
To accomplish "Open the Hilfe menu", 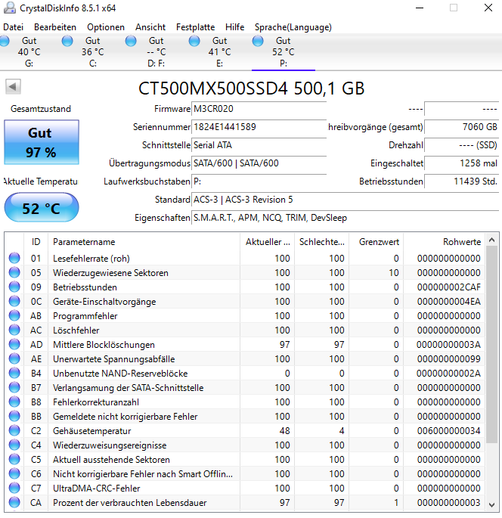I will (x=235, y=27).
